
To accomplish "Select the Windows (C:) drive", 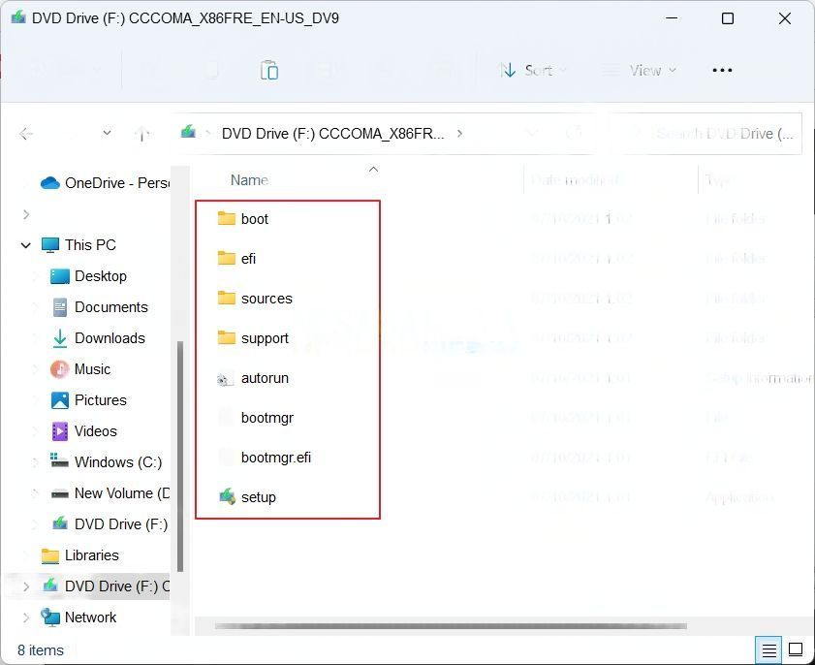I will click(106, 462).
